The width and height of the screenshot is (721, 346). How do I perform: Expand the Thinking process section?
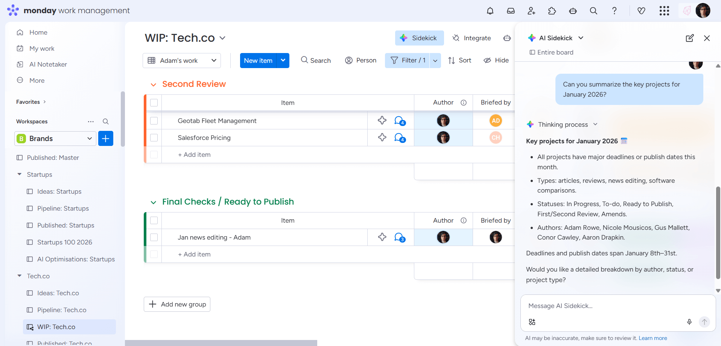[596, 124]
